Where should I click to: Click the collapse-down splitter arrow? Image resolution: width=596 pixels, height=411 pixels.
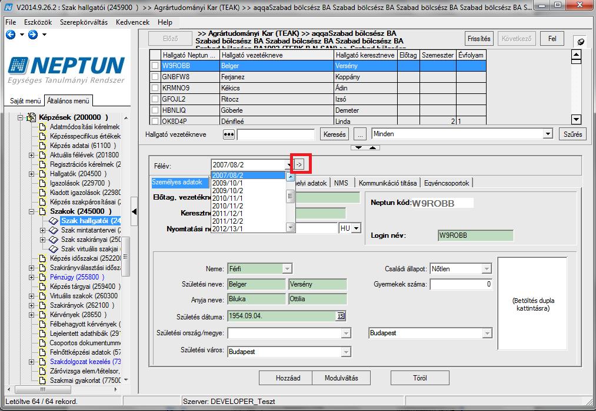pyautogui.click(x=358, y=147)
